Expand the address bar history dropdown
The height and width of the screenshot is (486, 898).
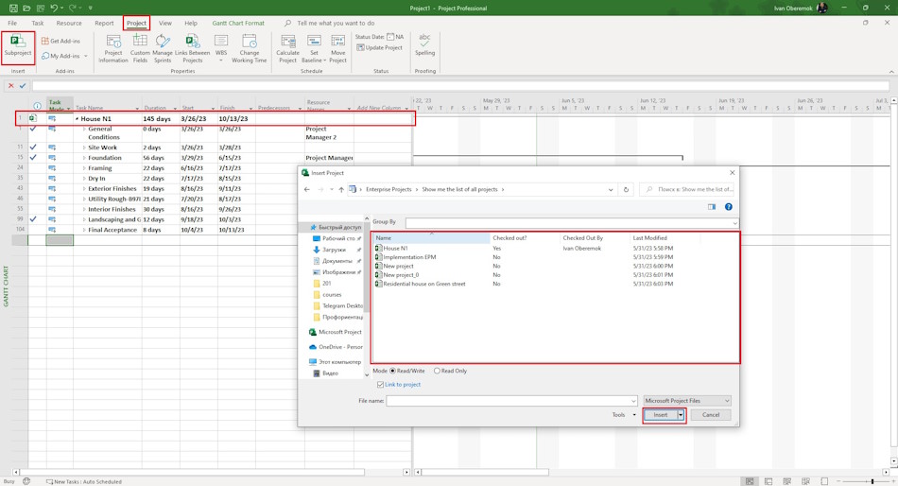(611, 190)
